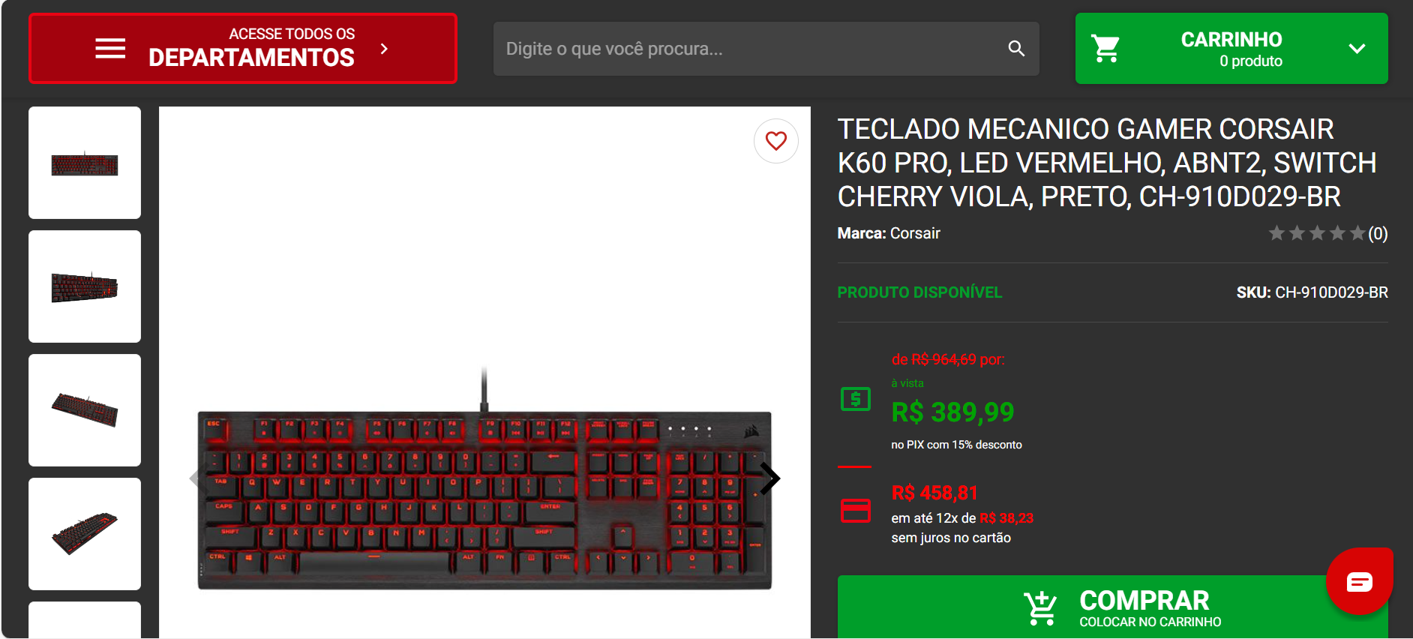This screenshot has height=639, width=1413.
Task: Click the add-to-cart icon on Comprar
Action: click(x=1040, y=608)
